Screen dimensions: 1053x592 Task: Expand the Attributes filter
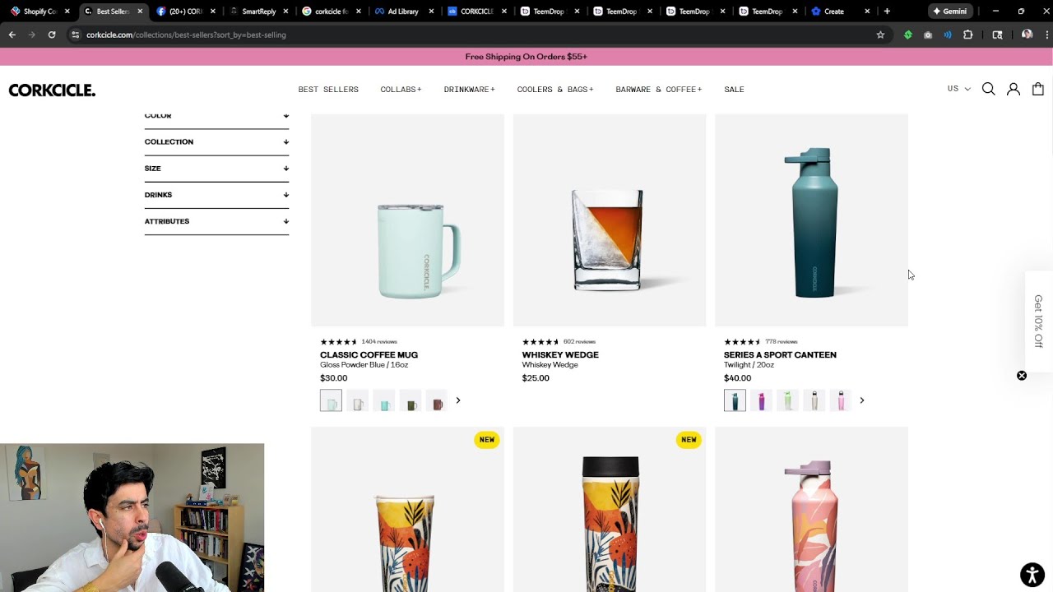[x=216, y=221]
